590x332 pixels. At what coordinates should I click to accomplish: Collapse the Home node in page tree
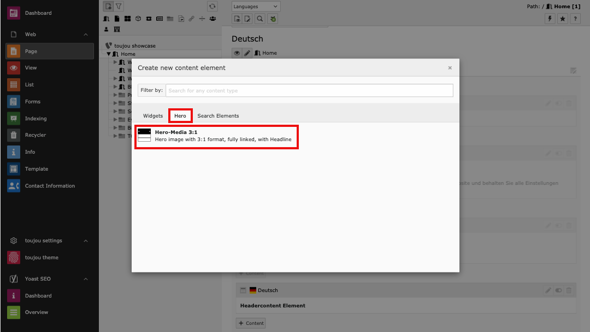click(x=109, y=54)
